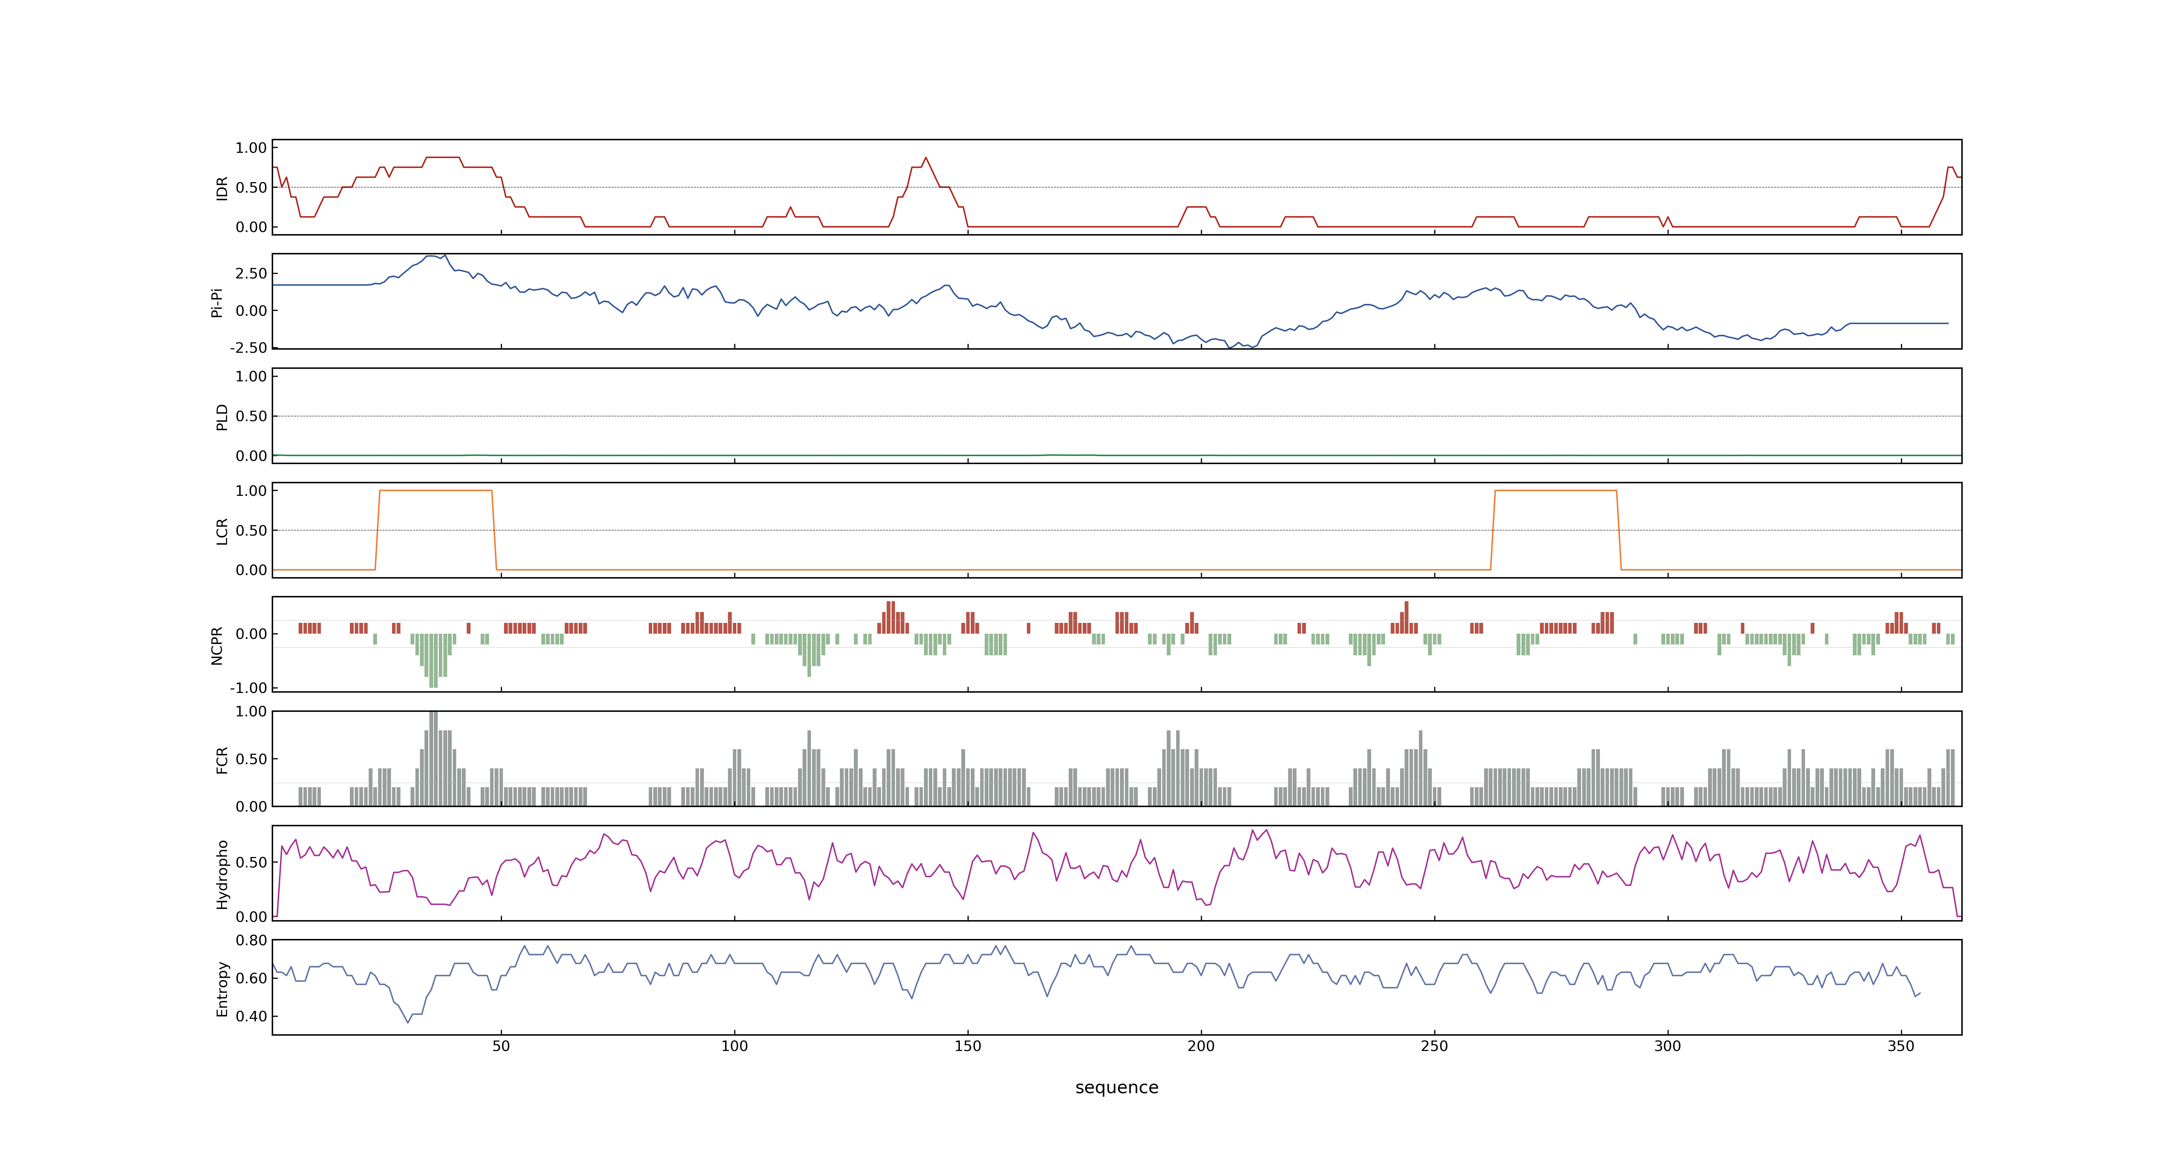Image resolution: width=2180 pixels, height=1163 pixels.
Task: Click the -2.50 tick of Pi-Pi panel
Action: 248,348
